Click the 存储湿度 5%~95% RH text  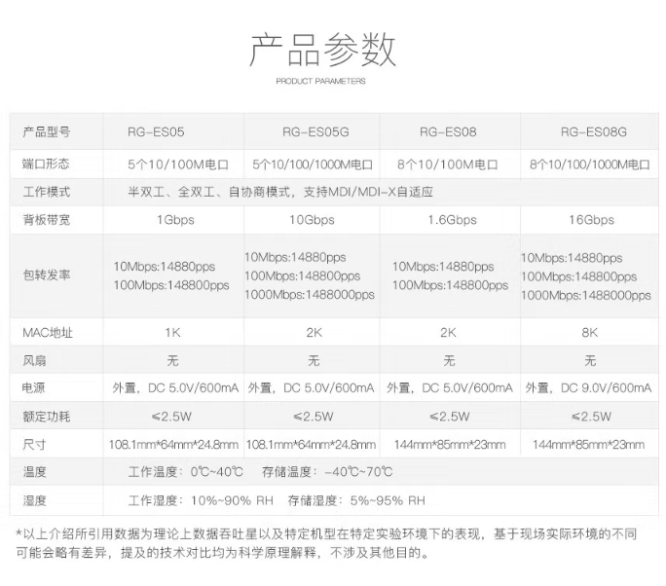(x=356, y=500)
